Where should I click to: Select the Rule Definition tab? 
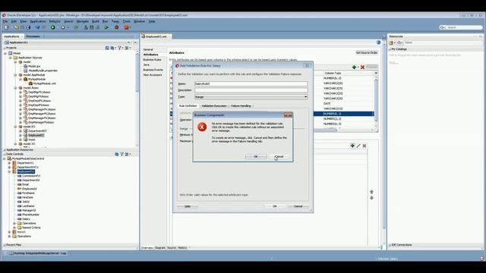188,106
